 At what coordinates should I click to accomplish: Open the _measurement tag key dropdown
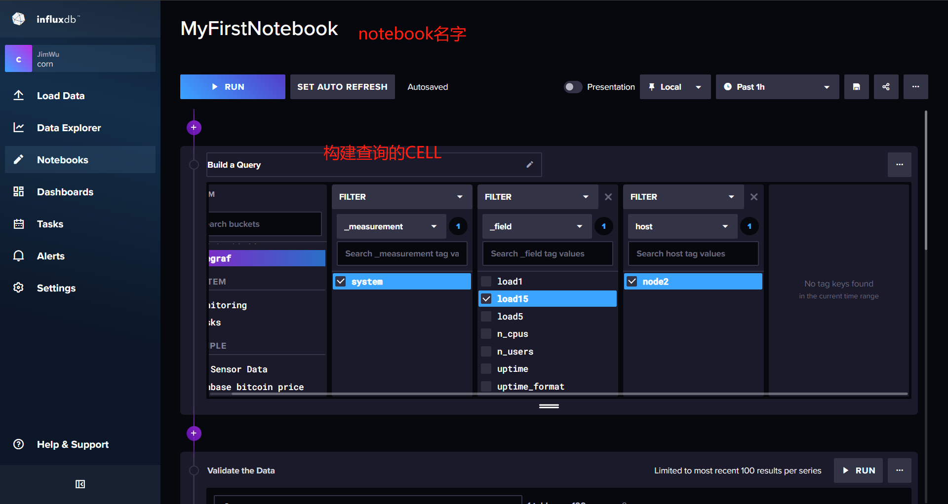392,226
